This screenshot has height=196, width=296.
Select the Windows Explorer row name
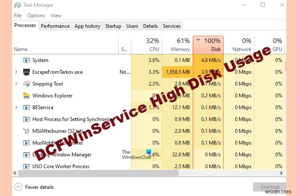52,96
